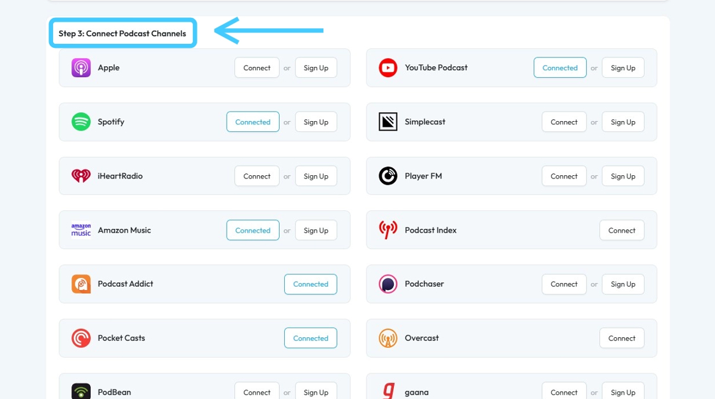Click the Podcast Index label text
Viewport: 715px width, 399px height.
[x=430, y=230]
